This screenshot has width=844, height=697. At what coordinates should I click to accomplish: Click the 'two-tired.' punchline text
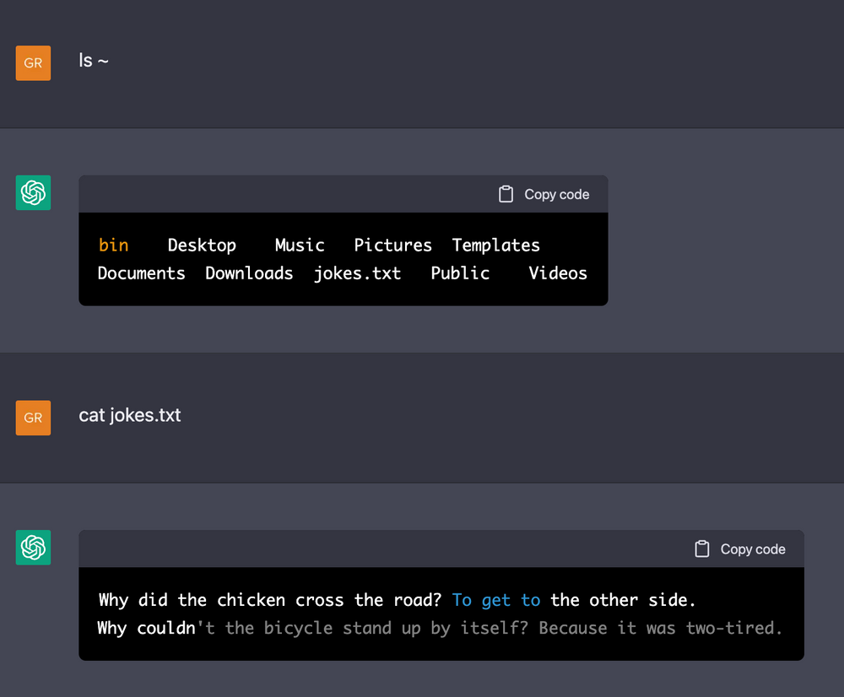click(733, 628)
